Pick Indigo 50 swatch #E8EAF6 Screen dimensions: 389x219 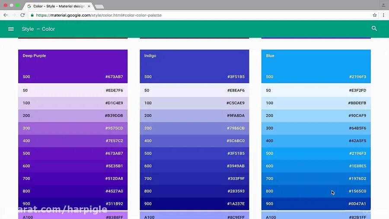tap(194, 90)
